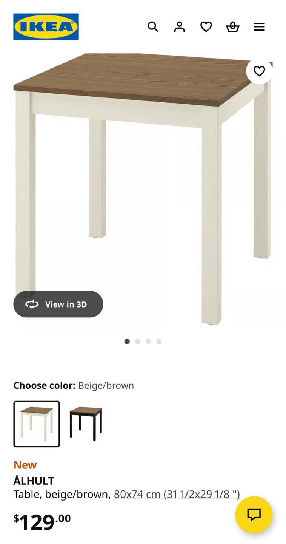
Task: Open the 80x74 cm size link
Action: [x=177, y=494]
